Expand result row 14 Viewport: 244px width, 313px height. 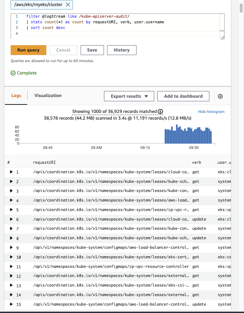pos(11,295)
